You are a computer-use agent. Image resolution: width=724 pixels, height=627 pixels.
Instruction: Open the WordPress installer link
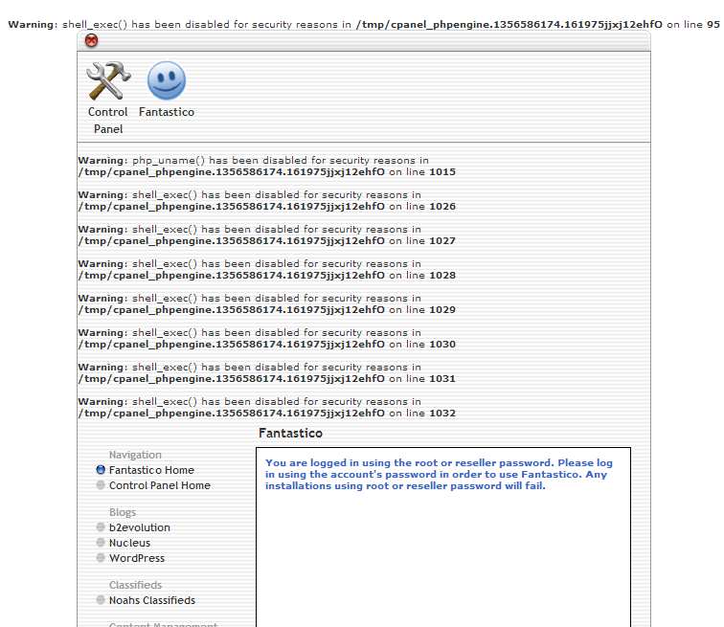tap(137, 558)
